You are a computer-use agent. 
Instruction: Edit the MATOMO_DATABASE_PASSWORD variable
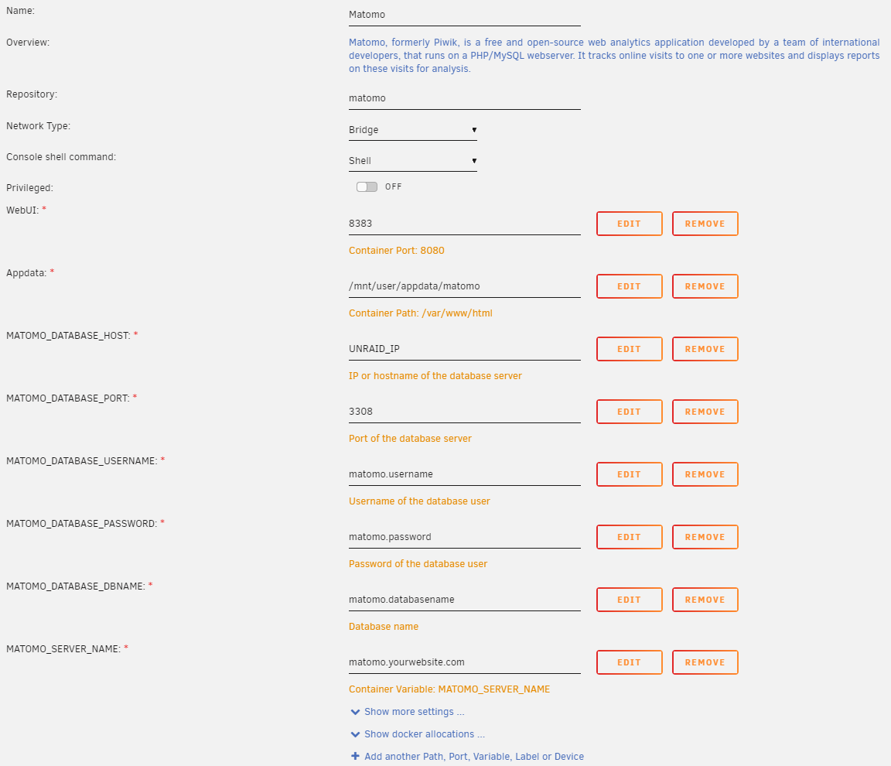click(629, 537)
